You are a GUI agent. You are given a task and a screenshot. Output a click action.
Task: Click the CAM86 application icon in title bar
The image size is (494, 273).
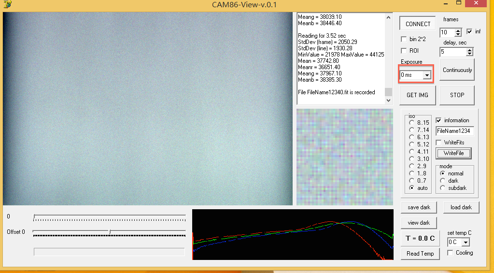click(8, 4)
